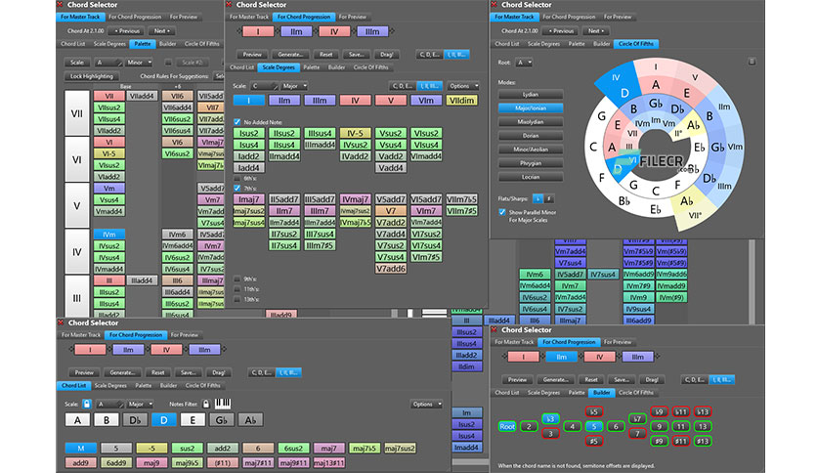Click Drag! button in the Chord List window
Image resolution: width=817 pixels, height=473 pixels.
coord(218,372)
